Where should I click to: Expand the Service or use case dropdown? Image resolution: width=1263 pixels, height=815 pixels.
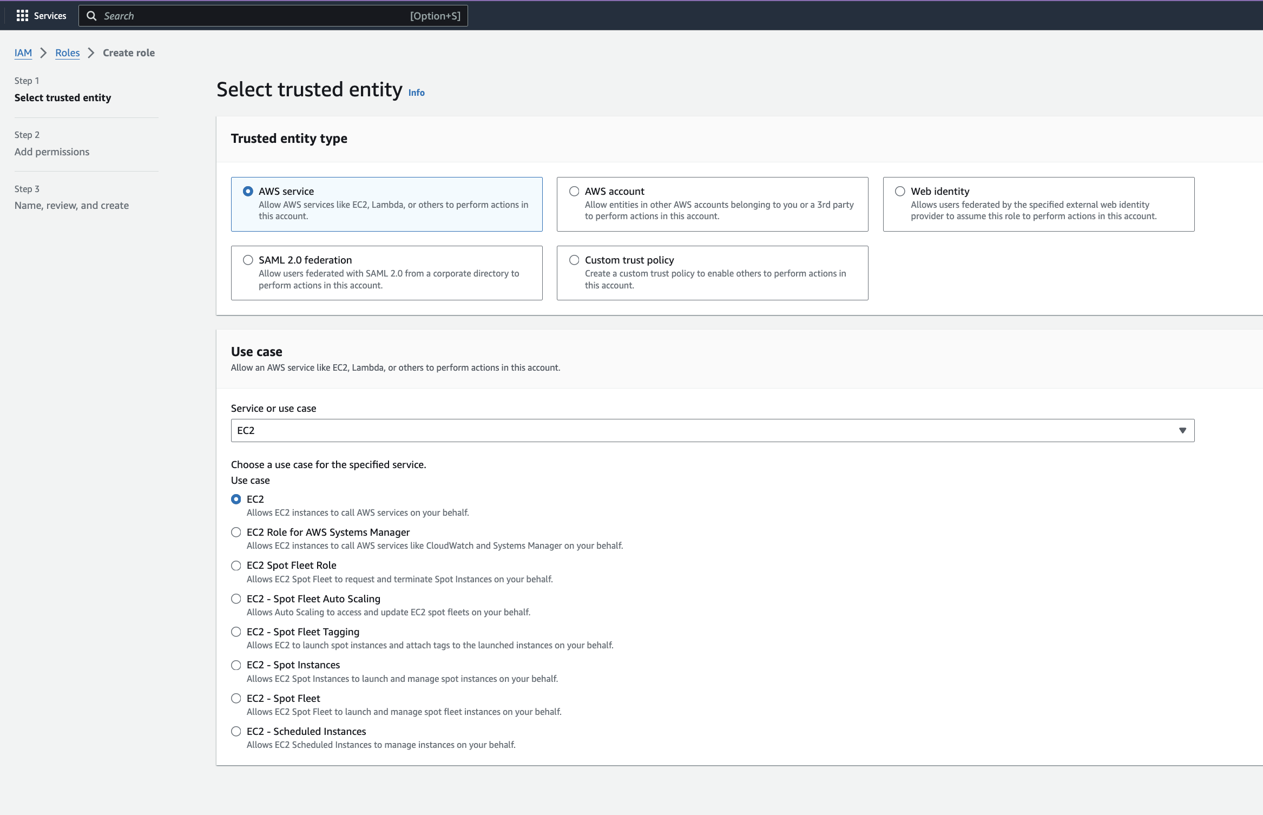point(703,430)
